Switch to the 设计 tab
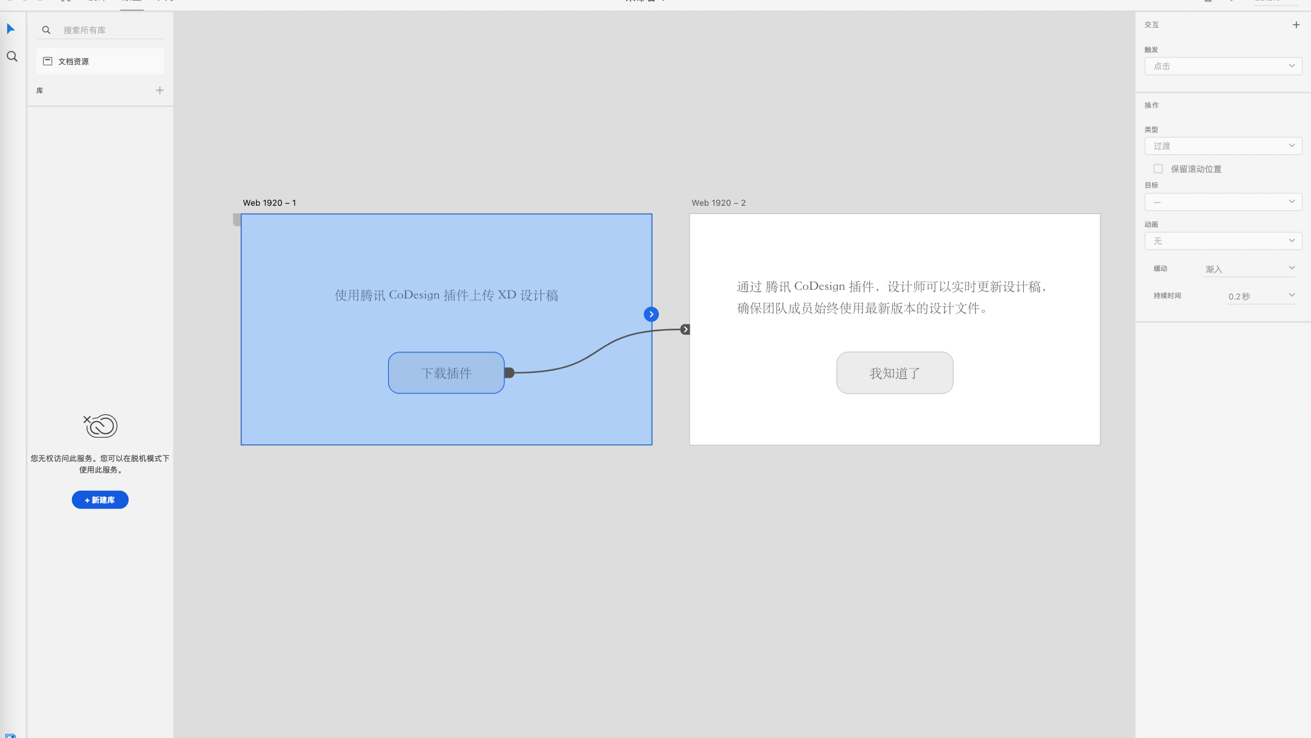Screen dimensions: 1311x738 pyautogui.click(x=97, y=1)
